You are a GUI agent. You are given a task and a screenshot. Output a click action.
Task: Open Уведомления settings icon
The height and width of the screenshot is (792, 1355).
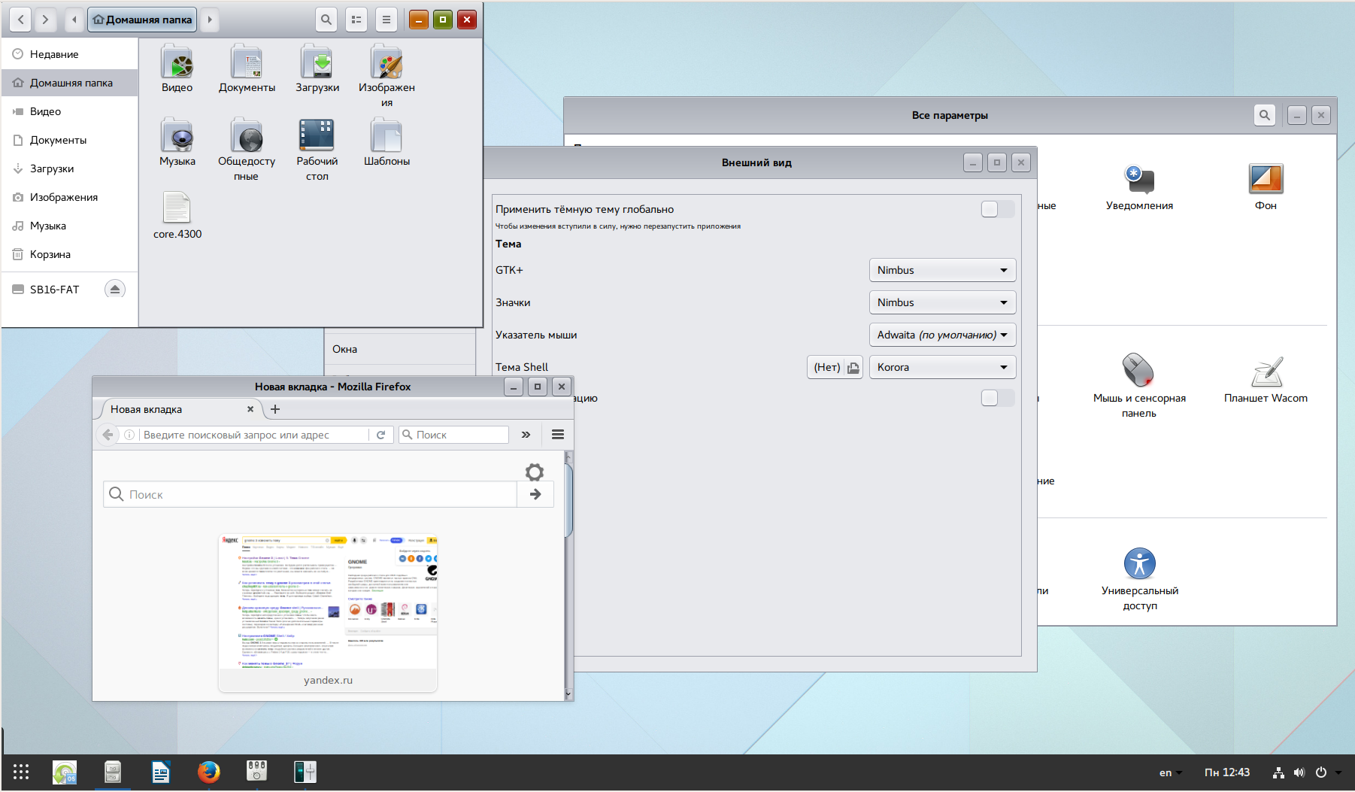tap(1138, 181)
